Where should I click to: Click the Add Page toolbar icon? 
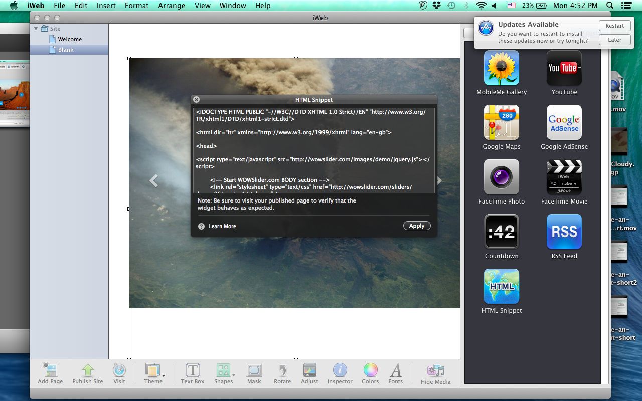pyautogui.click(x=50, y=370)
